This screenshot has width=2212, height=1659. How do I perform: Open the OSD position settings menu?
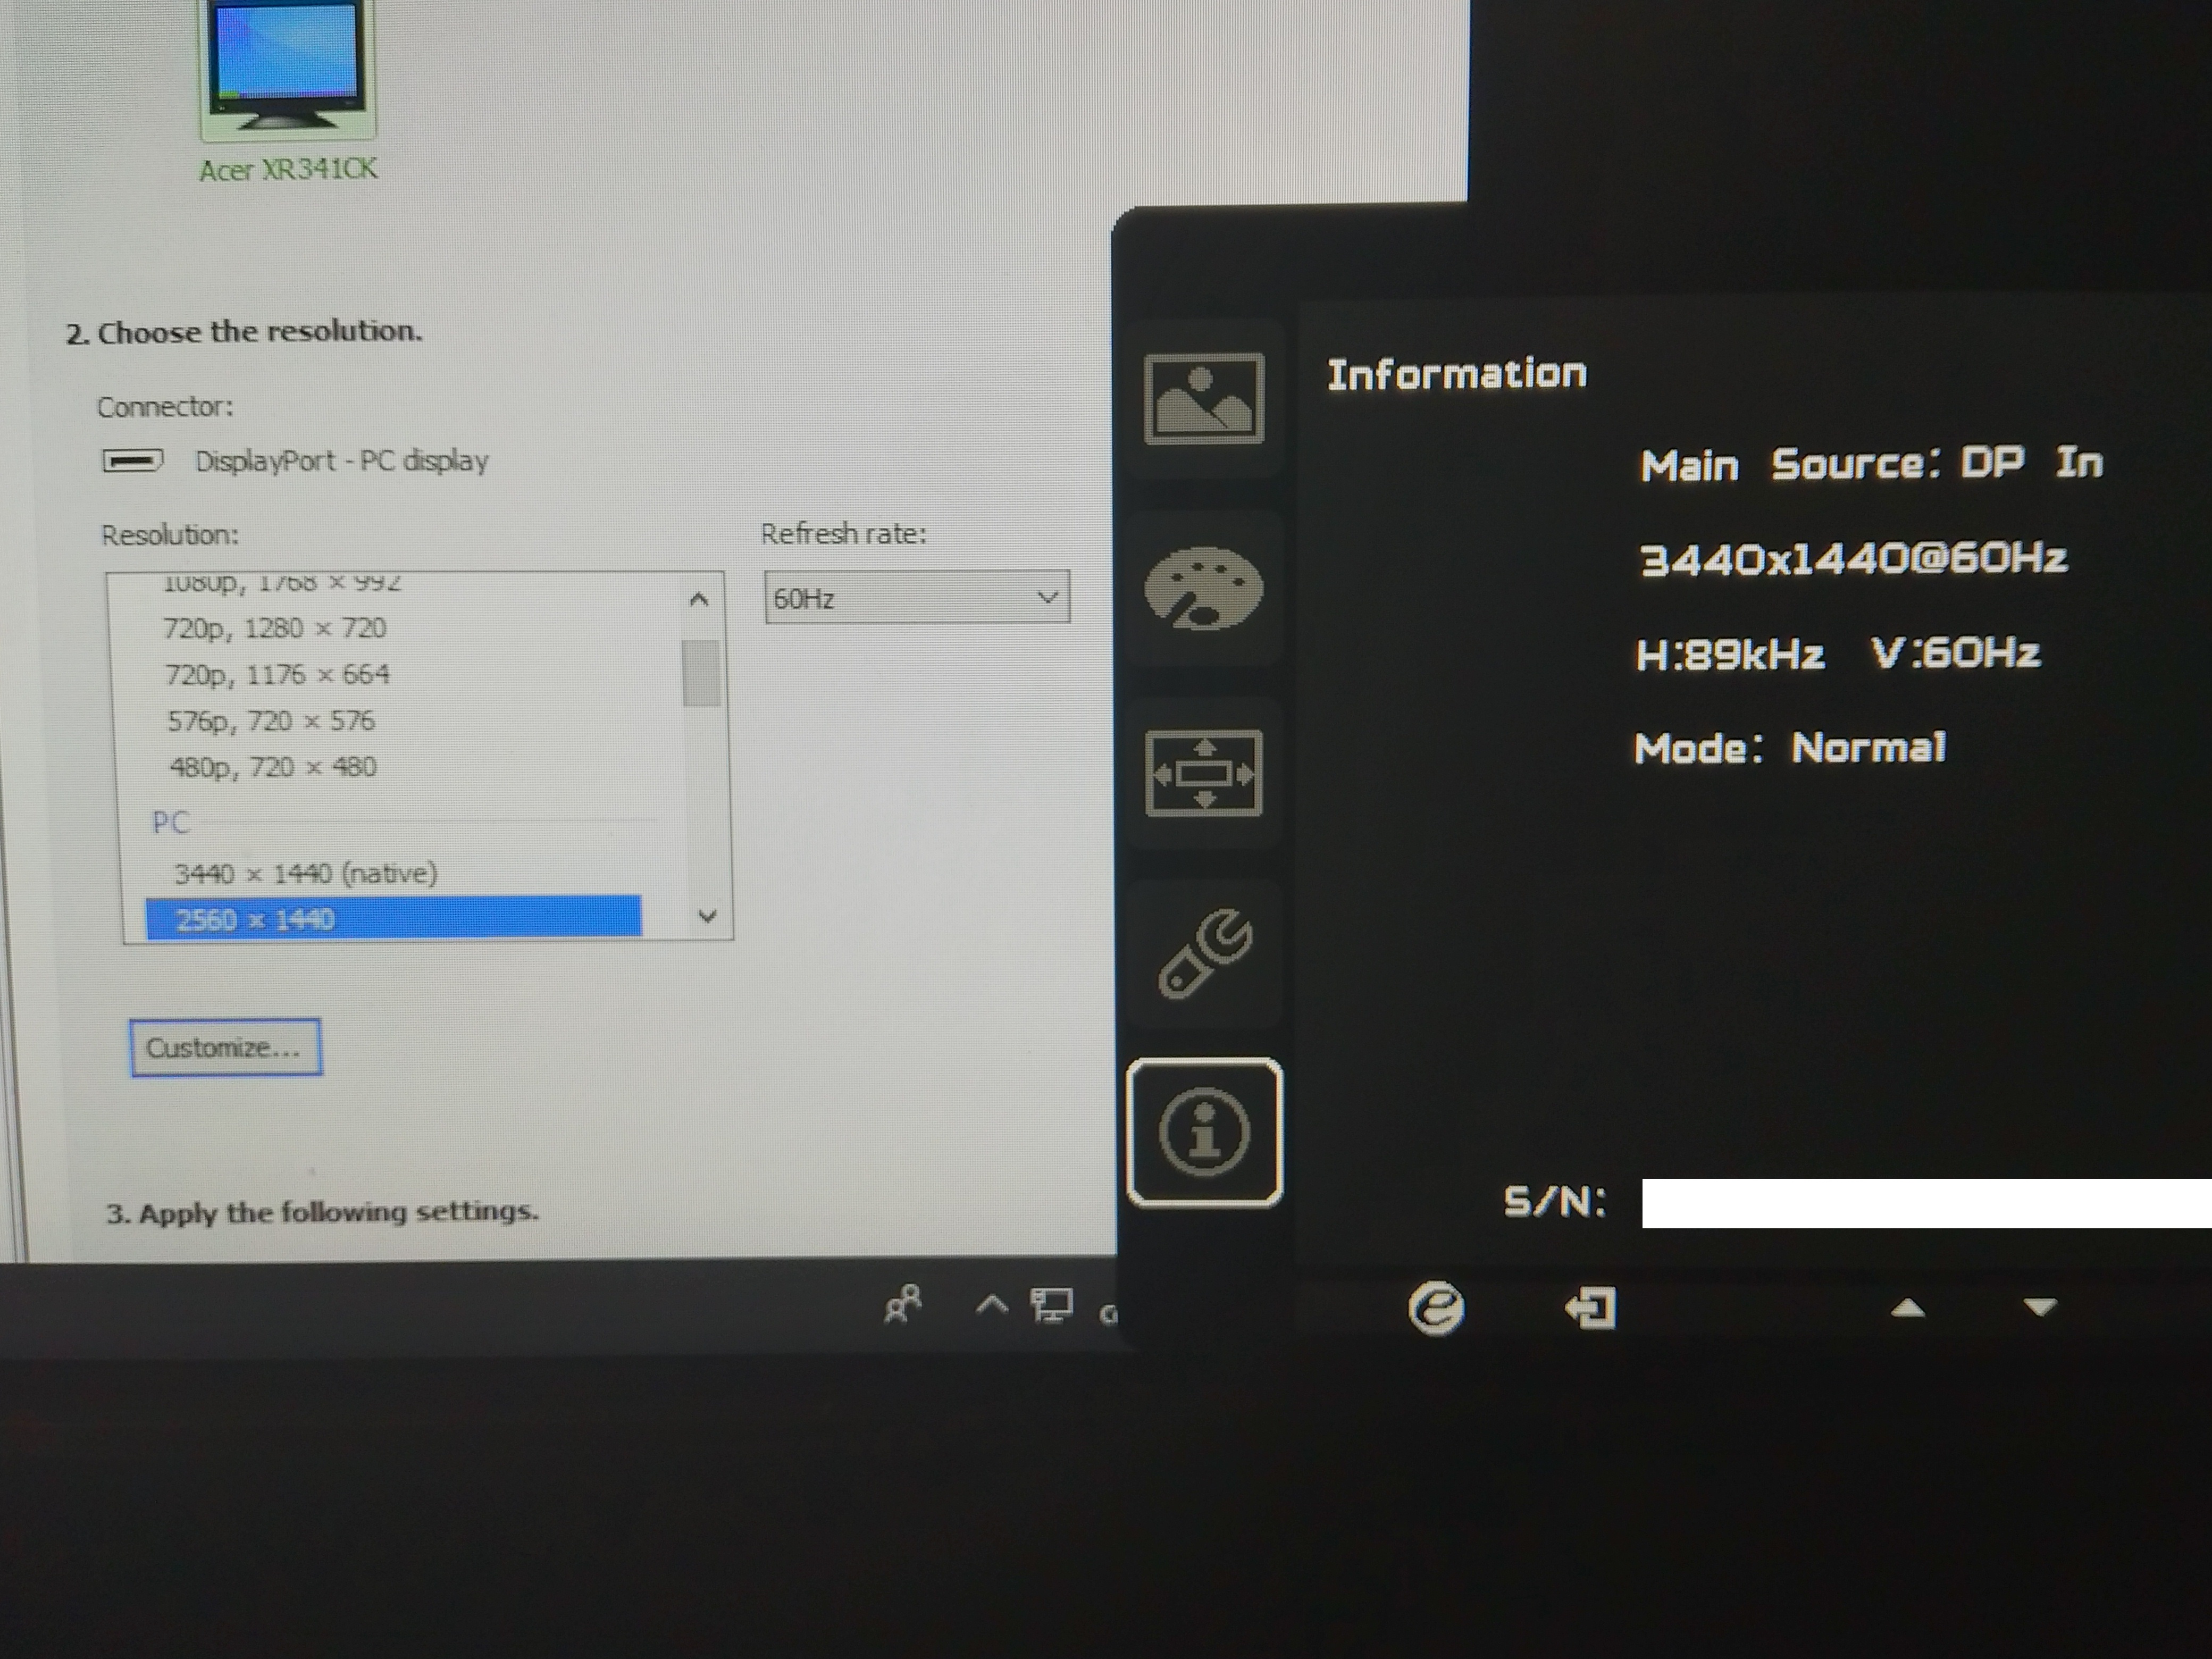1203,773
